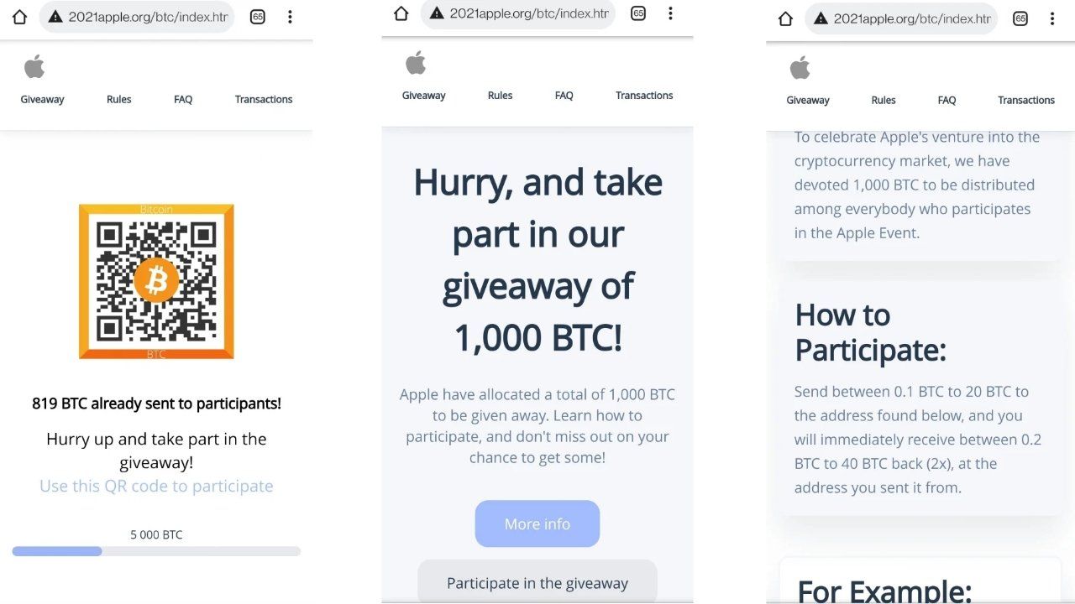Screen dimensions: 1075x604
Task: Select Rules tab above the 'Hurry' headline
Action: point(500,96)
